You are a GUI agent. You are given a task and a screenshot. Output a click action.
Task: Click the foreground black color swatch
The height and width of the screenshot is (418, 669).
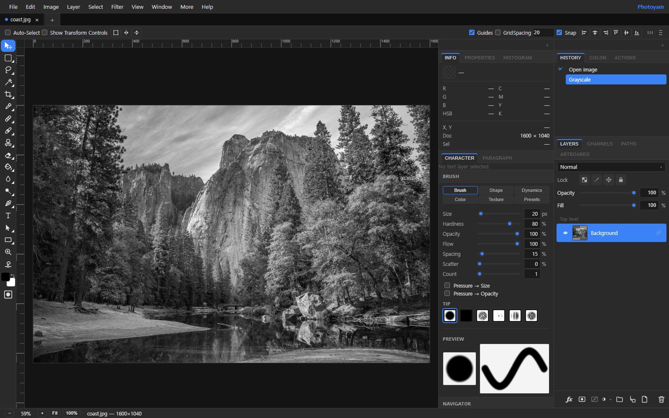5,277
